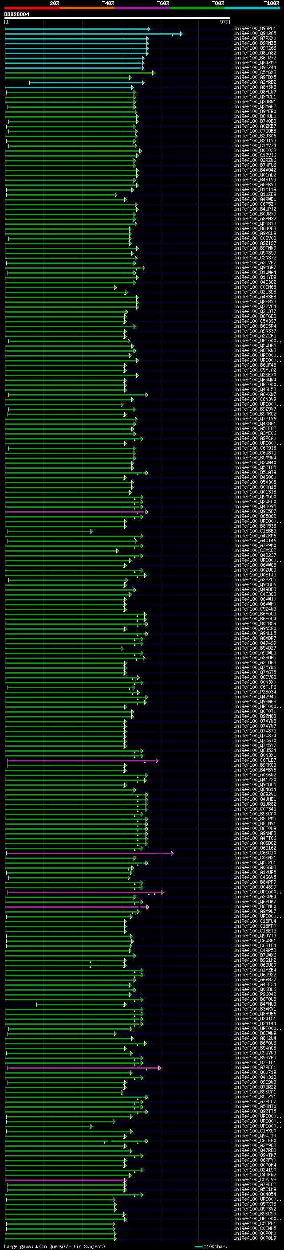The image size is (284, 1250).
Task: Open the UniRef100_O65862 label
Action: tap(254, 516)
